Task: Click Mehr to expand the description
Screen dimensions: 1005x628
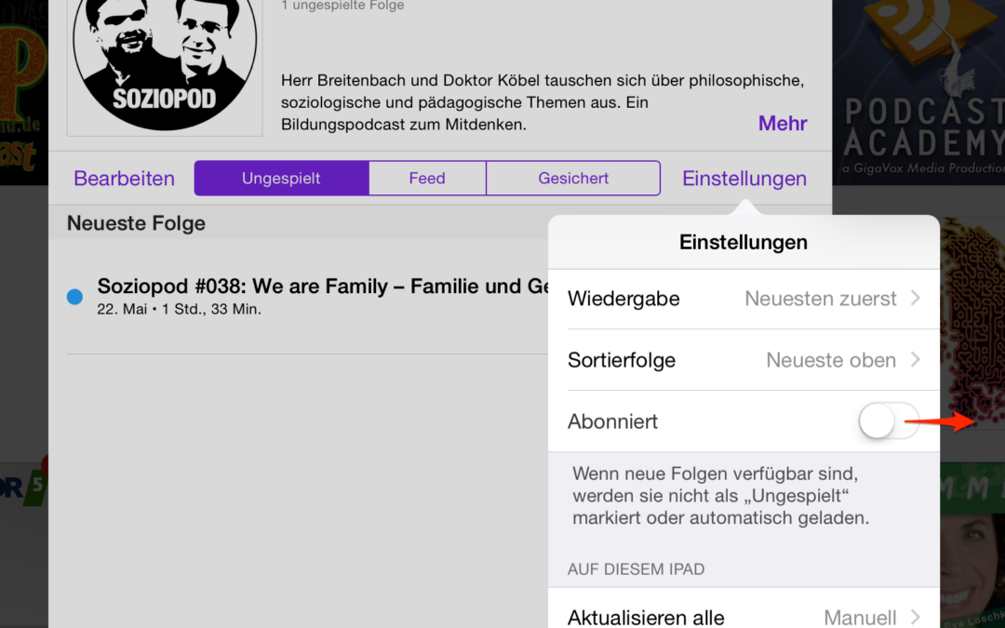Action: (783, 124)
